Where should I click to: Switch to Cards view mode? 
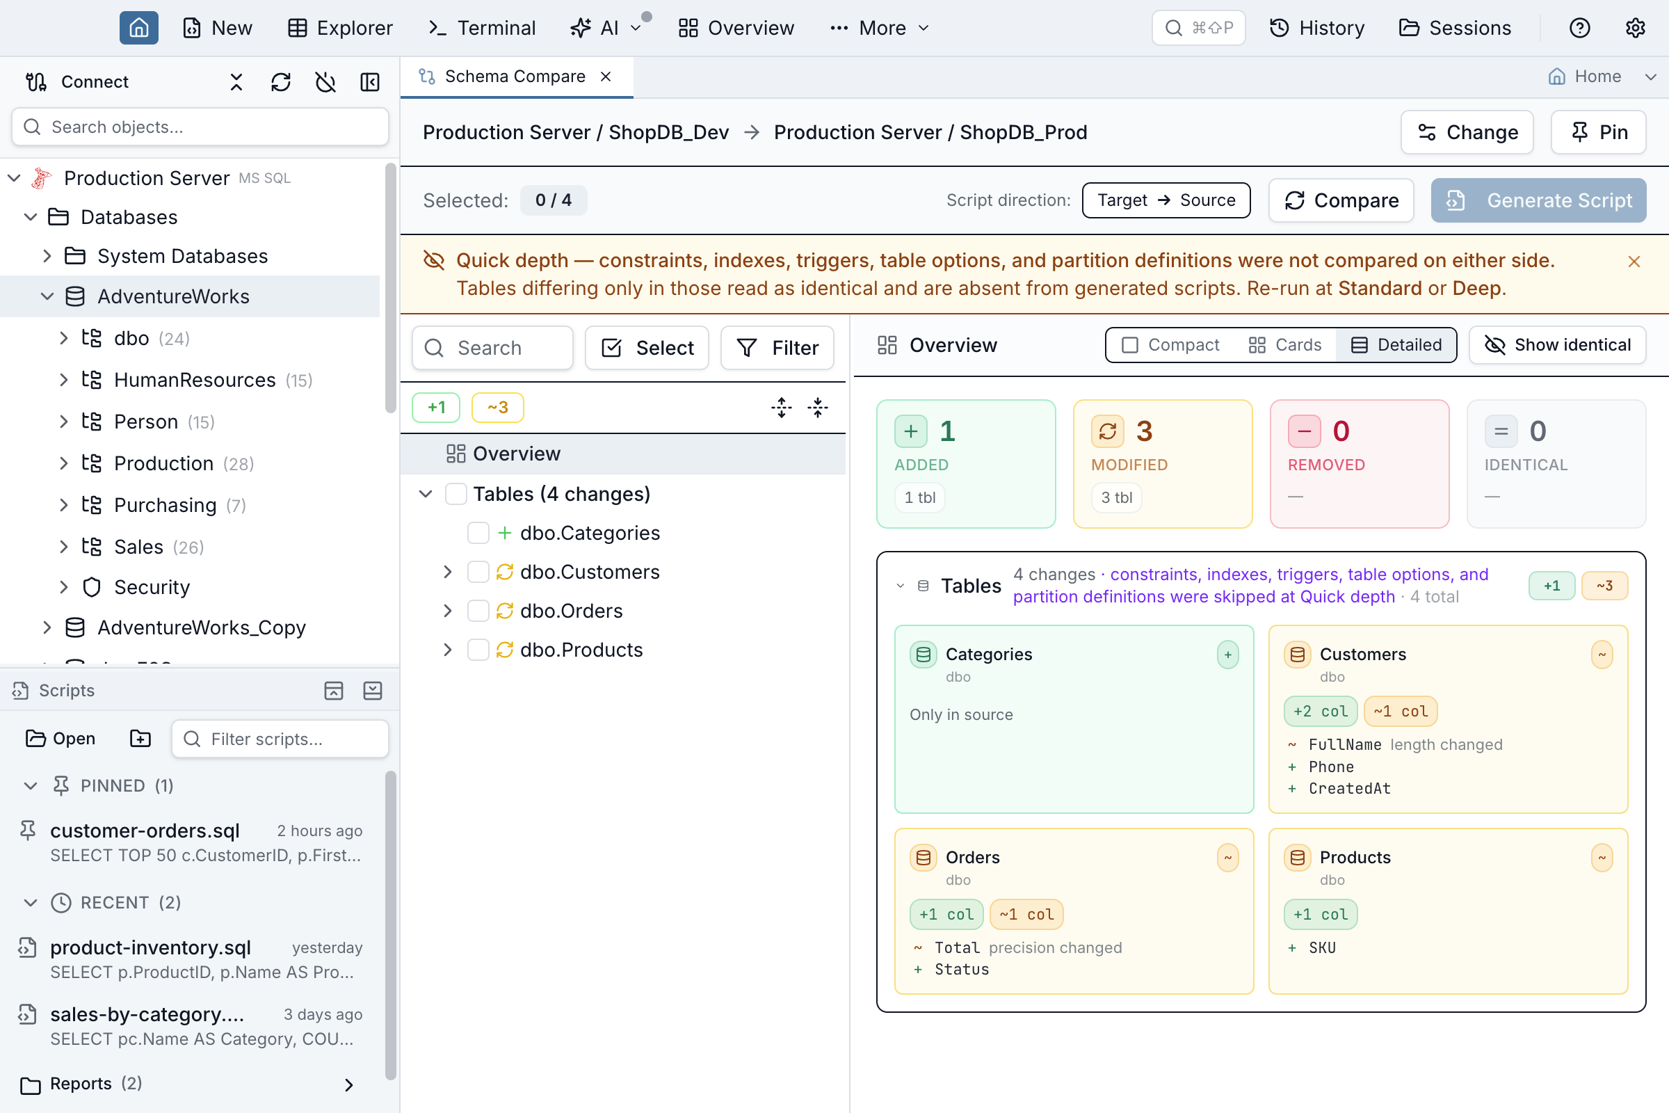[x=1284, y=345]
